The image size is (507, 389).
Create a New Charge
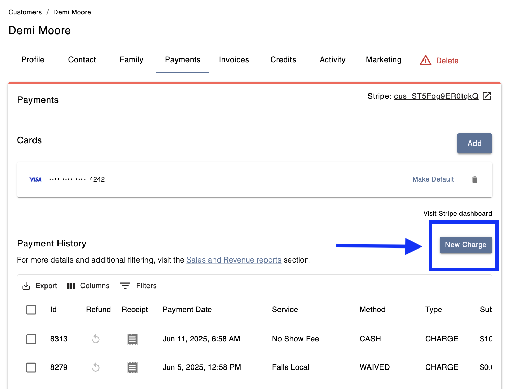(x=466, y=245)
